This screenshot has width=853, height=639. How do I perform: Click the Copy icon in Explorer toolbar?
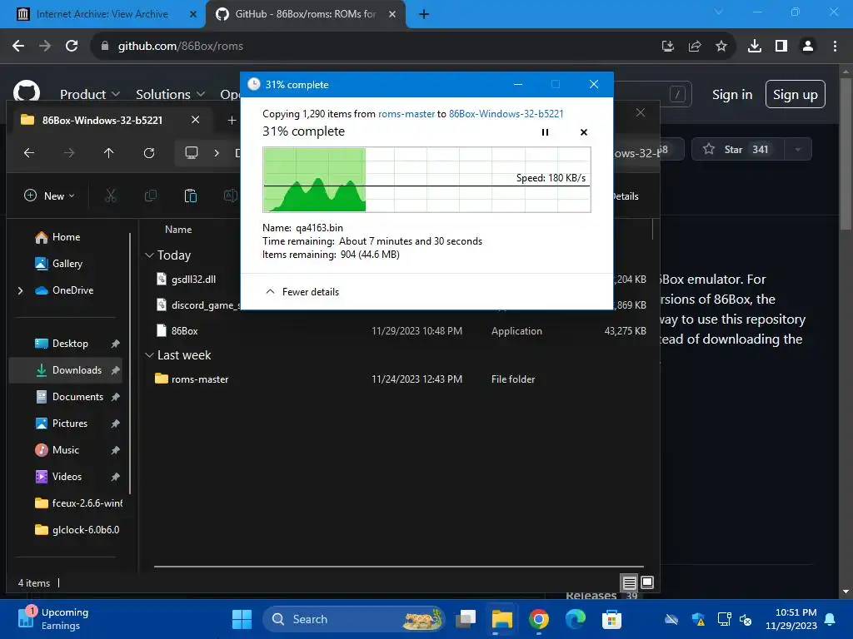(x=151, y=196)
